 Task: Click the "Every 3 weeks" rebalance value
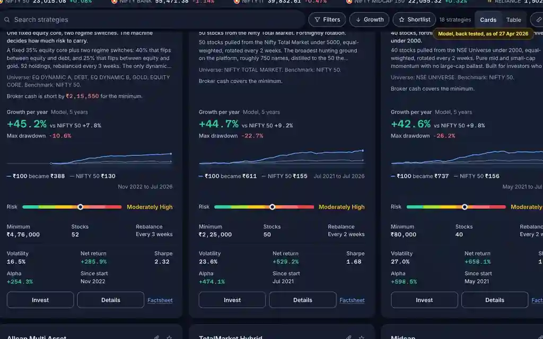click(154, 234)
